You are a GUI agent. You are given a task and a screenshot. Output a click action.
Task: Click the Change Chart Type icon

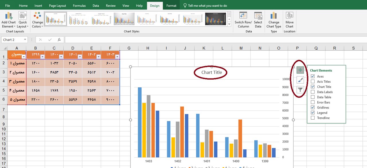(274, 16)
